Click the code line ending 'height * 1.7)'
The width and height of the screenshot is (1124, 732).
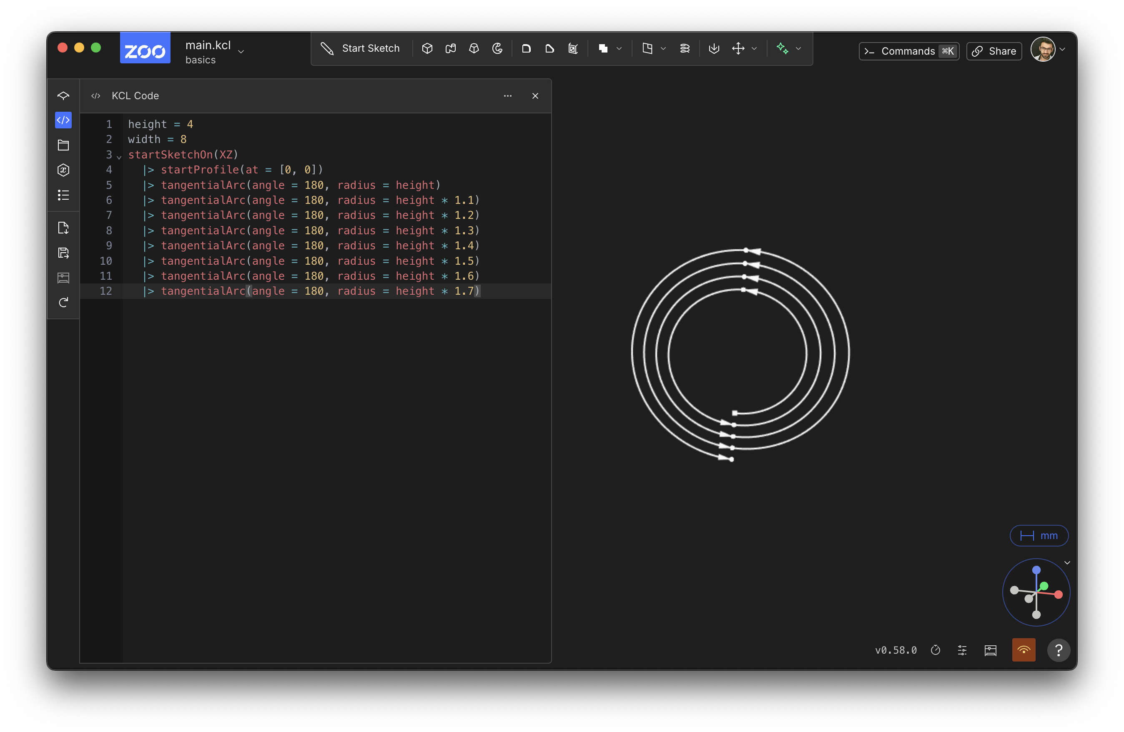click(x=312, y=291)
